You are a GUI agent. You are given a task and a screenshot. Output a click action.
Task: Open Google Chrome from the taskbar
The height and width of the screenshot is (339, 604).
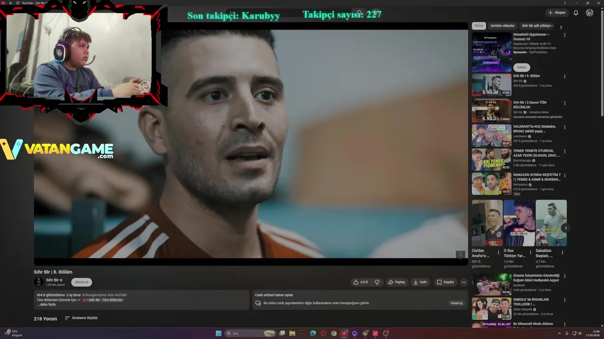click(x=334, y=333)
